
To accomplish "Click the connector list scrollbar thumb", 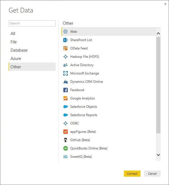I will [x=158, y=85].
